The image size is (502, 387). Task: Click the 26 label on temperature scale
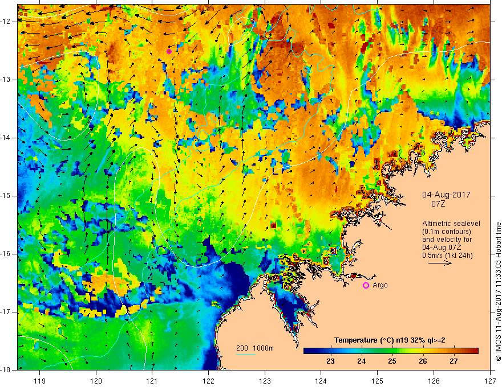(423, 361)
